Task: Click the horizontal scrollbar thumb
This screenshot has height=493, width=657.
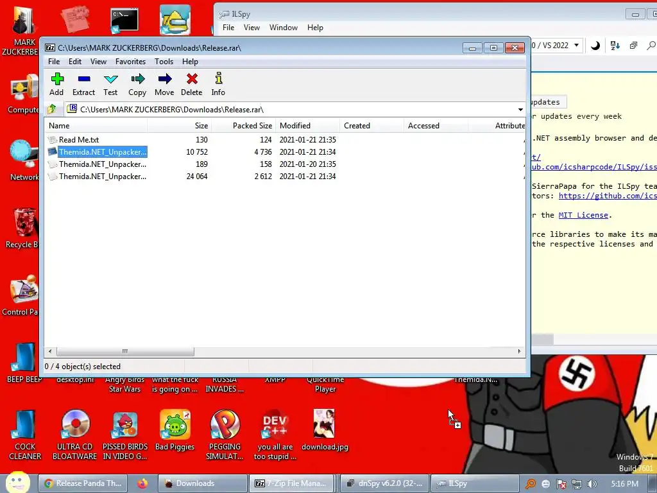Action: click(x=125, y=351)
